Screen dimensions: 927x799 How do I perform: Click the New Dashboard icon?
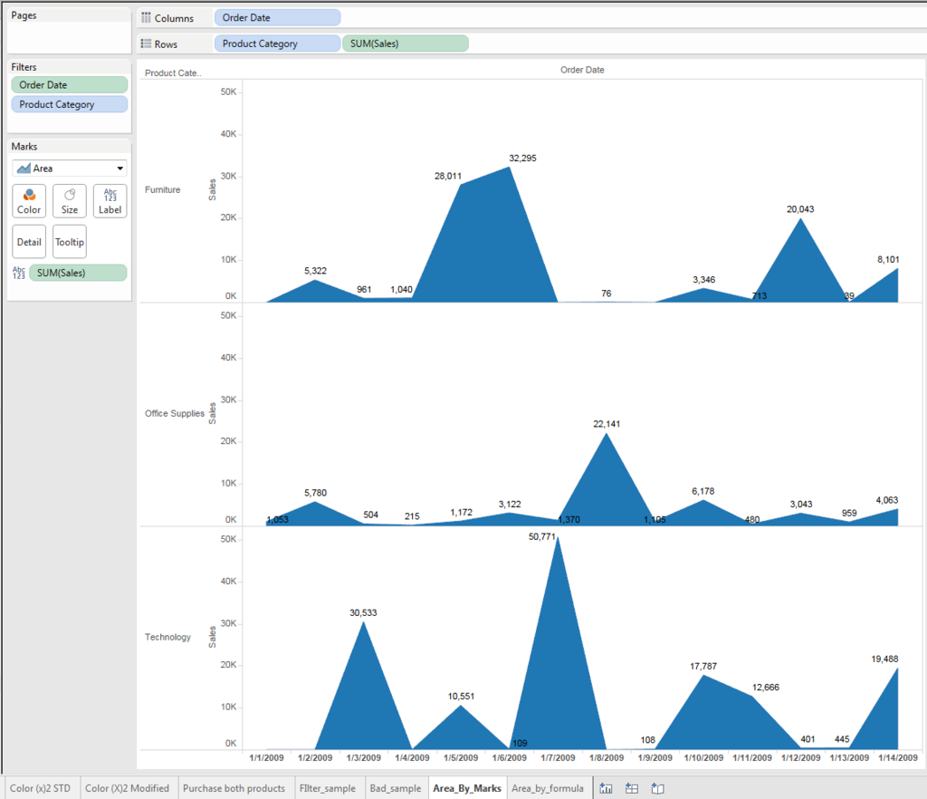click(x=632, y=788)
